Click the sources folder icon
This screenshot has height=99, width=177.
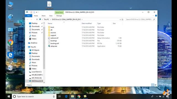pos(49,32)
